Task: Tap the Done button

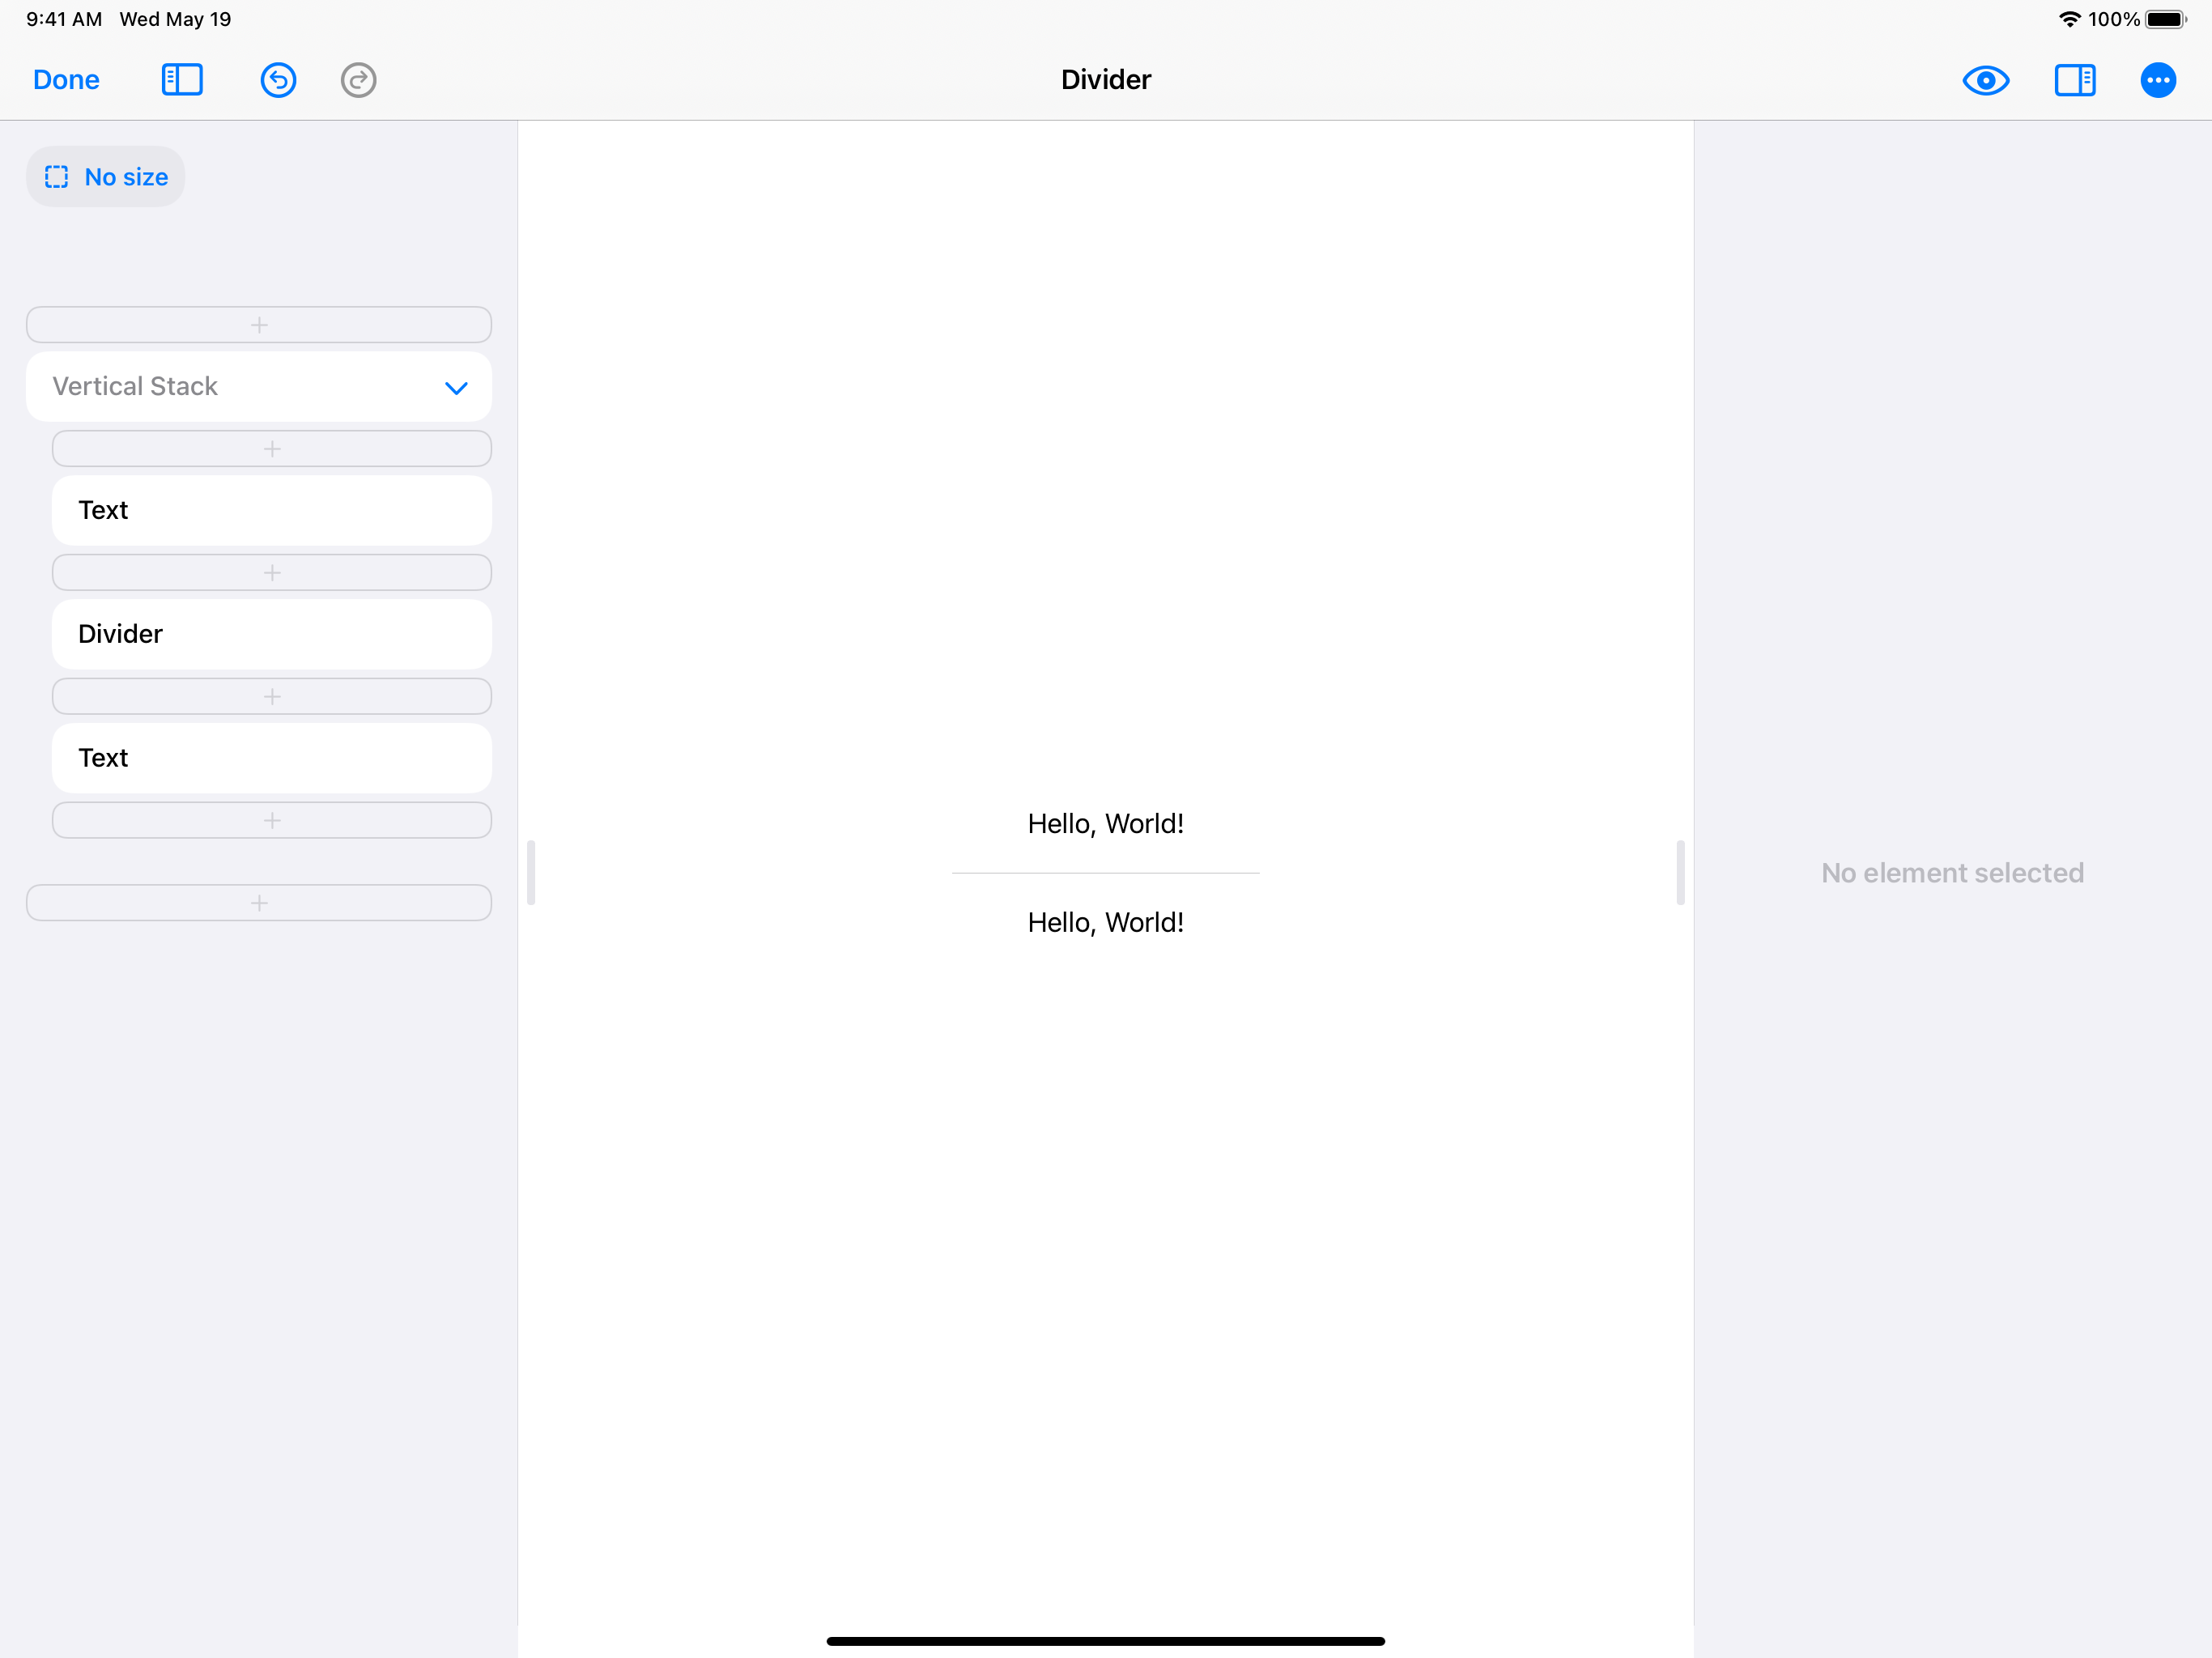Action: click(66, 80)
